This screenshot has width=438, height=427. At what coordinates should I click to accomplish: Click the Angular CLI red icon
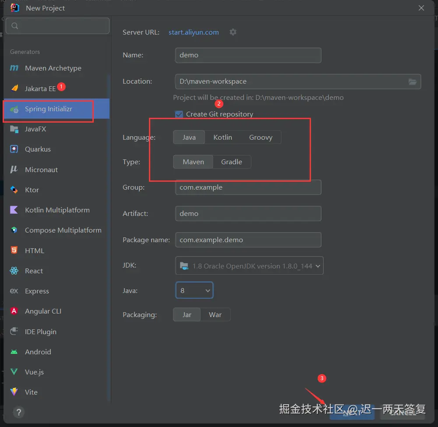click(14, 311)
